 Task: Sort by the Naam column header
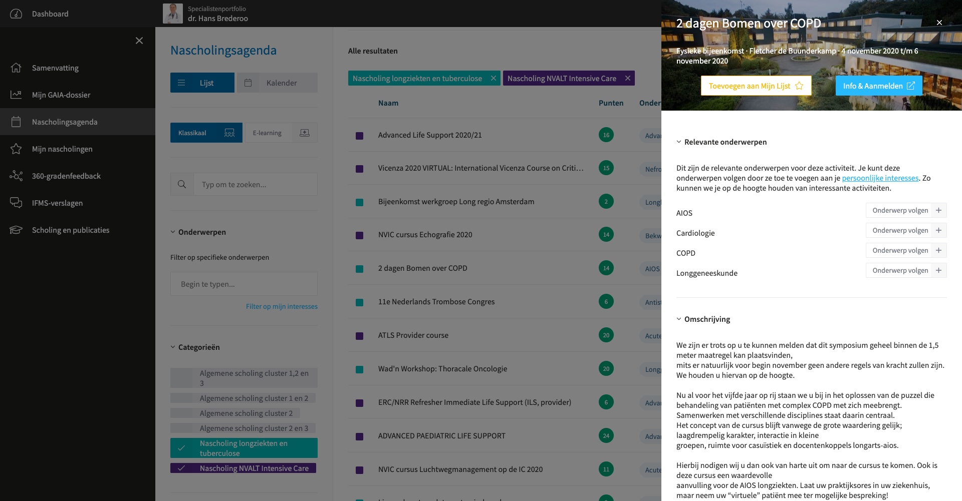(x=388, y=103)
